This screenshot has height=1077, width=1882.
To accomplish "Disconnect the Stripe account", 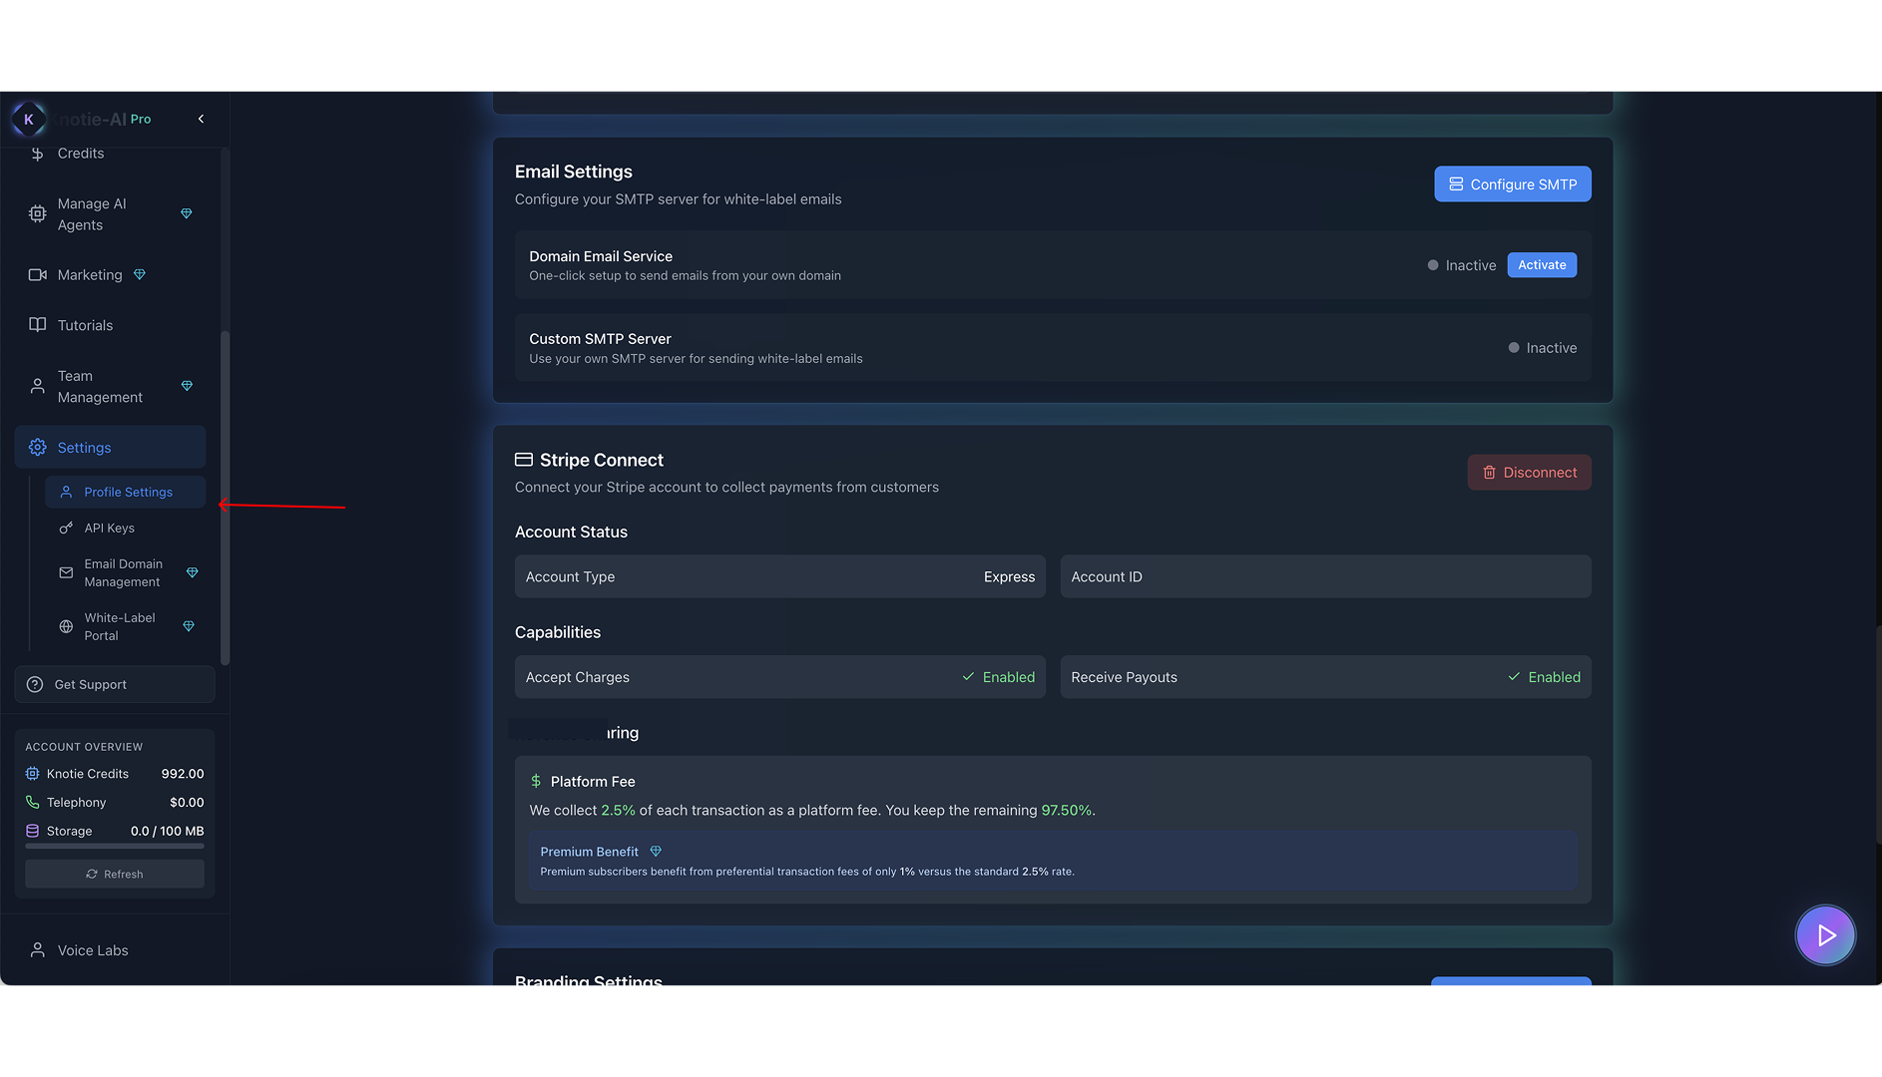I will click(x=1529, y=473).
